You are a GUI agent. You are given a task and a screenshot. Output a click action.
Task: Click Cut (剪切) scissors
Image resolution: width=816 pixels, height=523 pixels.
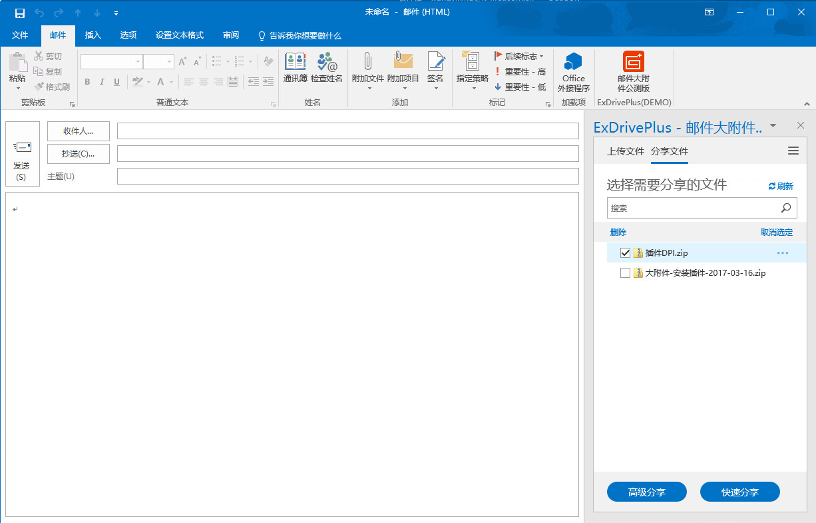(x=48, y=57)
